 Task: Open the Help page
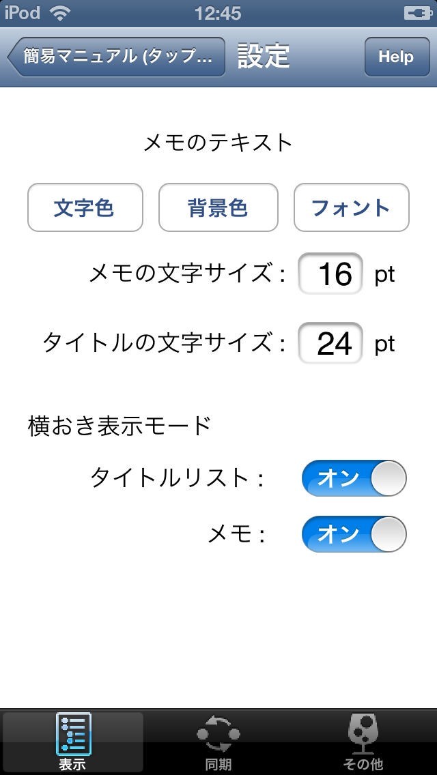[396, 57]
